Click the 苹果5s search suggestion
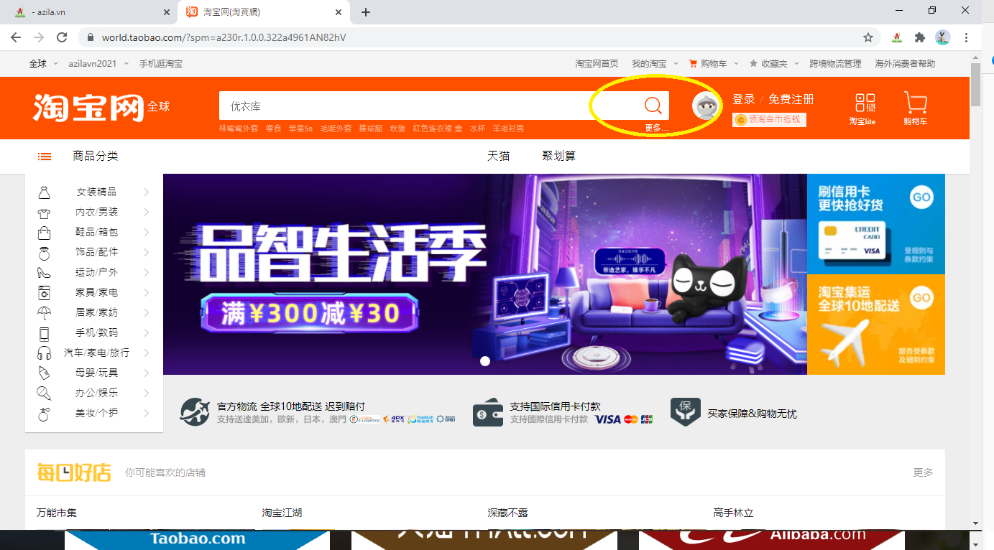Image resolution: width=994 pixels, height=550 pixels. (x=300, y=129)
